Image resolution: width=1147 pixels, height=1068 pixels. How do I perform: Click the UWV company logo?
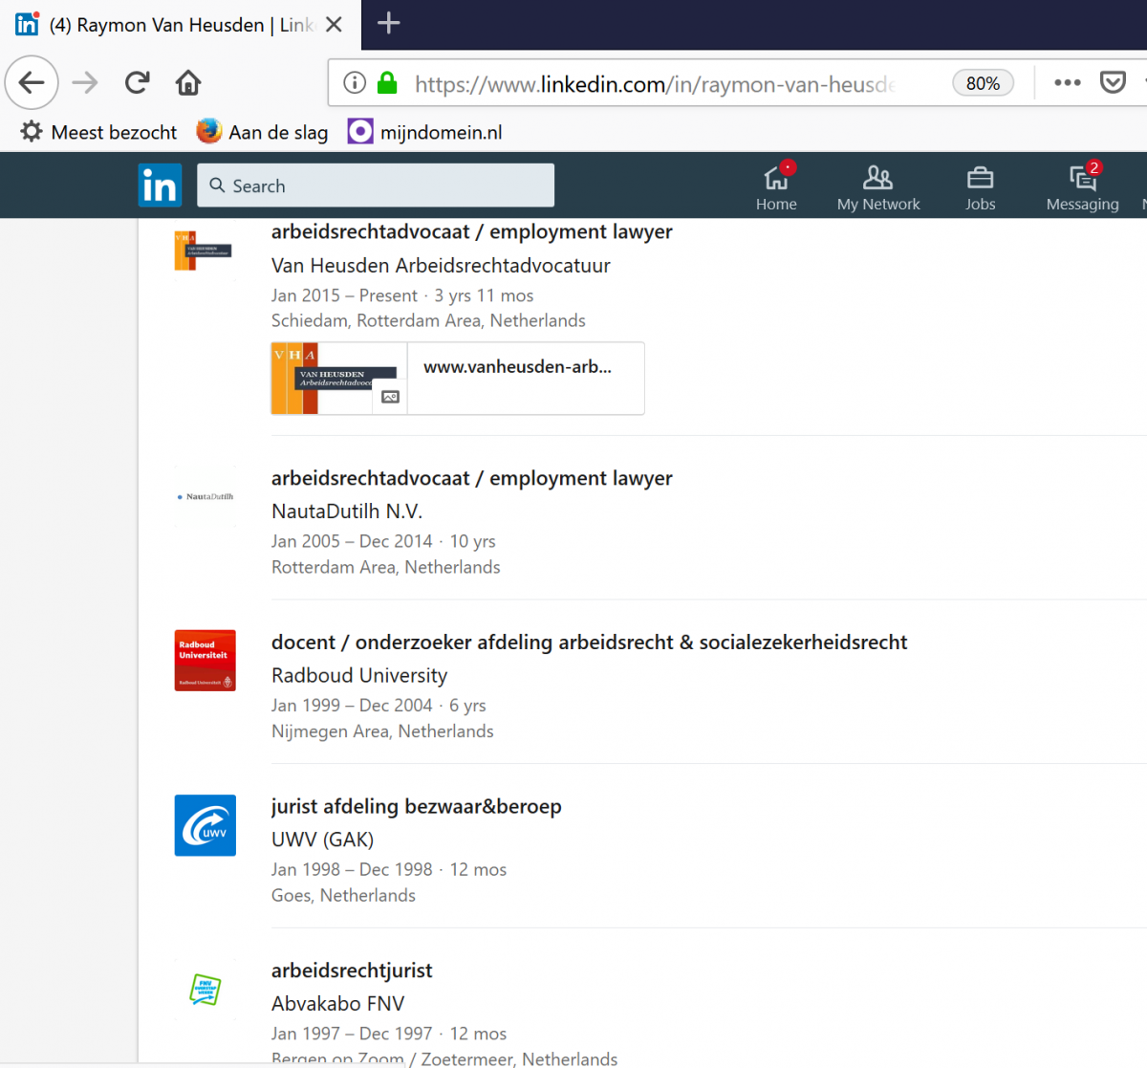205,825
